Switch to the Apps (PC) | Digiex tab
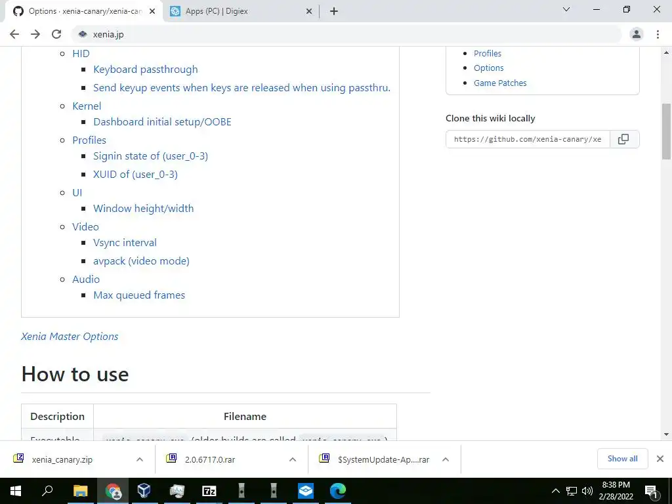Image resolution: width=672 pixels, height=504 pixels. point(241,11)
